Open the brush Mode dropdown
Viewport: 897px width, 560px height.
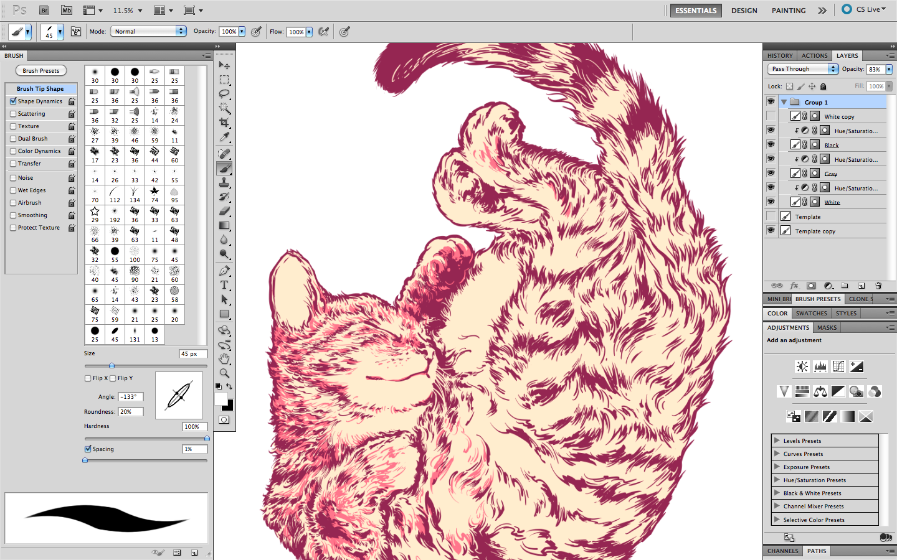click(x=148, y=31)
